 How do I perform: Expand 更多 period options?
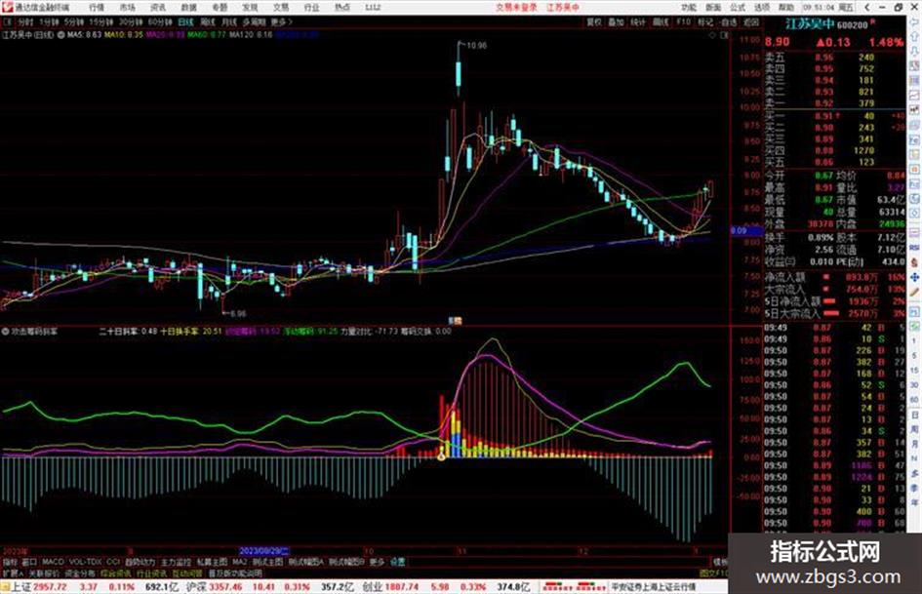click(x=281, y=22)
